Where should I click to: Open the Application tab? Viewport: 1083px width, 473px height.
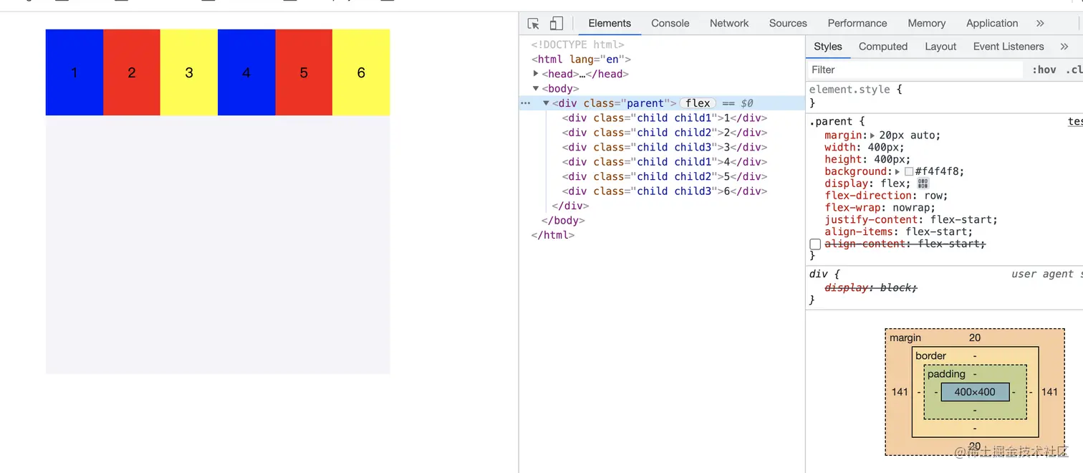991,24
